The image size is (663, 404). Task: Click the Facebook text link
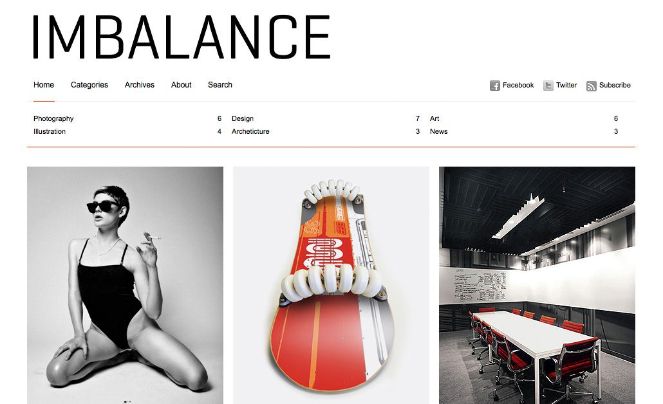pos(518,85)
